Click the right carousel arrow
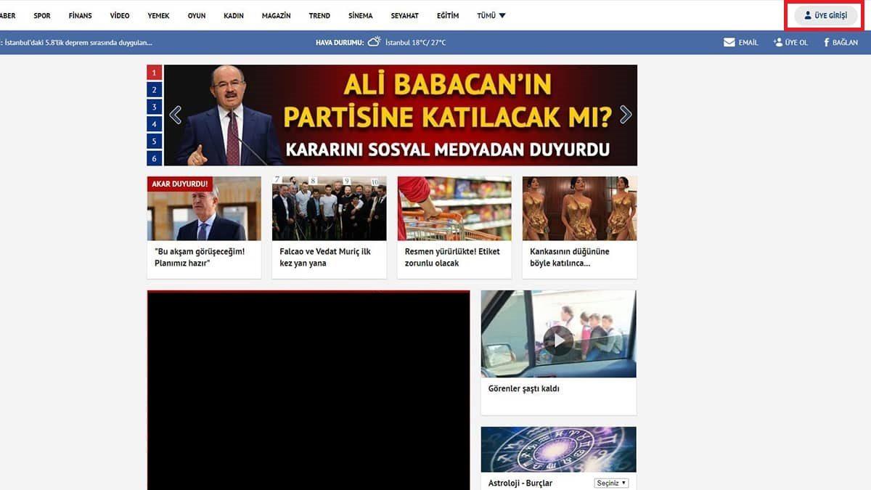Screen dimensions: 871x490 (x=625, y=114)
